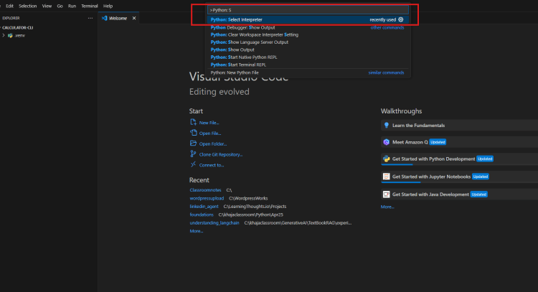
Task: Click the Open Folder... link
Action: pos(213,144)
